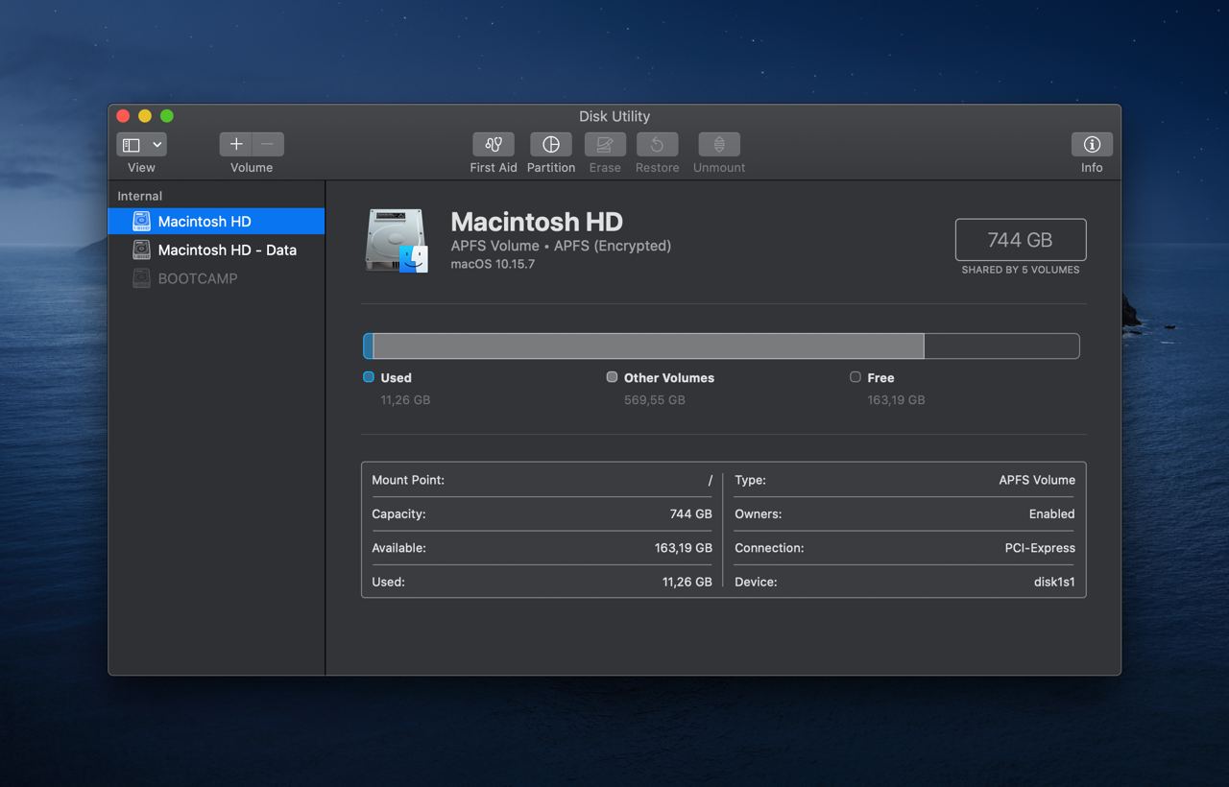Click the Mount Point row
This screenshot has width=1229, height=787.
click(542, 480)
